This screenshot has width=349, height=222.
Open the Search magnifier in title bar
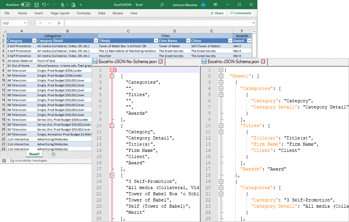162,5
